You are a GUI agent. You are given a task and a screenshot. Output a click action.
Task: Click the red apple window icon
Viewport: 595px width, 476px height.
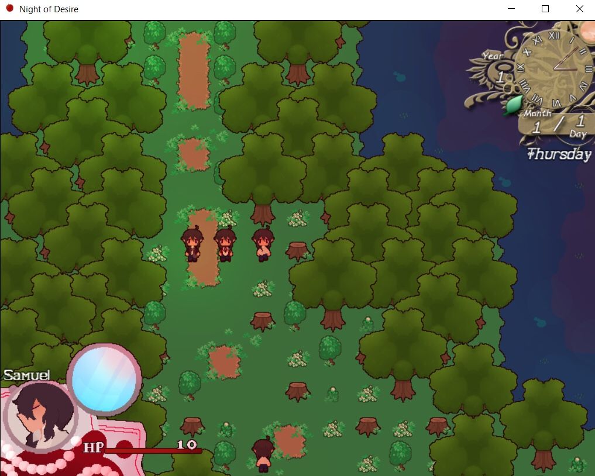coord(9,8)
